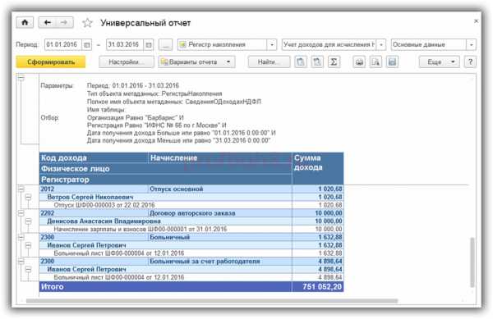The image size is (493, 319).
Task: Open print preview icon
Action: click(376, 62)
